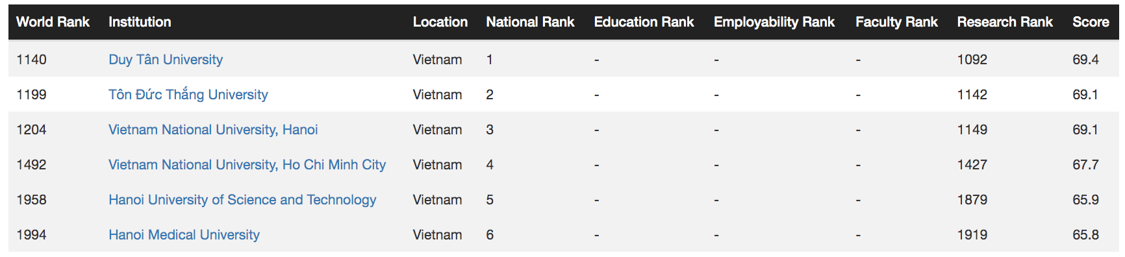Image resolution: width=1125 pixels, height=257 pixels.
Task: Open the Duy Tân University link
Action: click(x=166, y=60)
